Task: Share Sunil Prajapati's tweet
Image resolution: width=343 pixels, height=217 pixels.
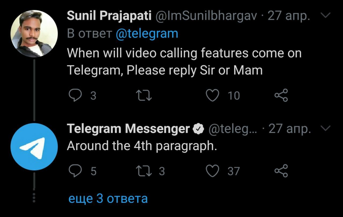Action: click(x=281, y=95)
